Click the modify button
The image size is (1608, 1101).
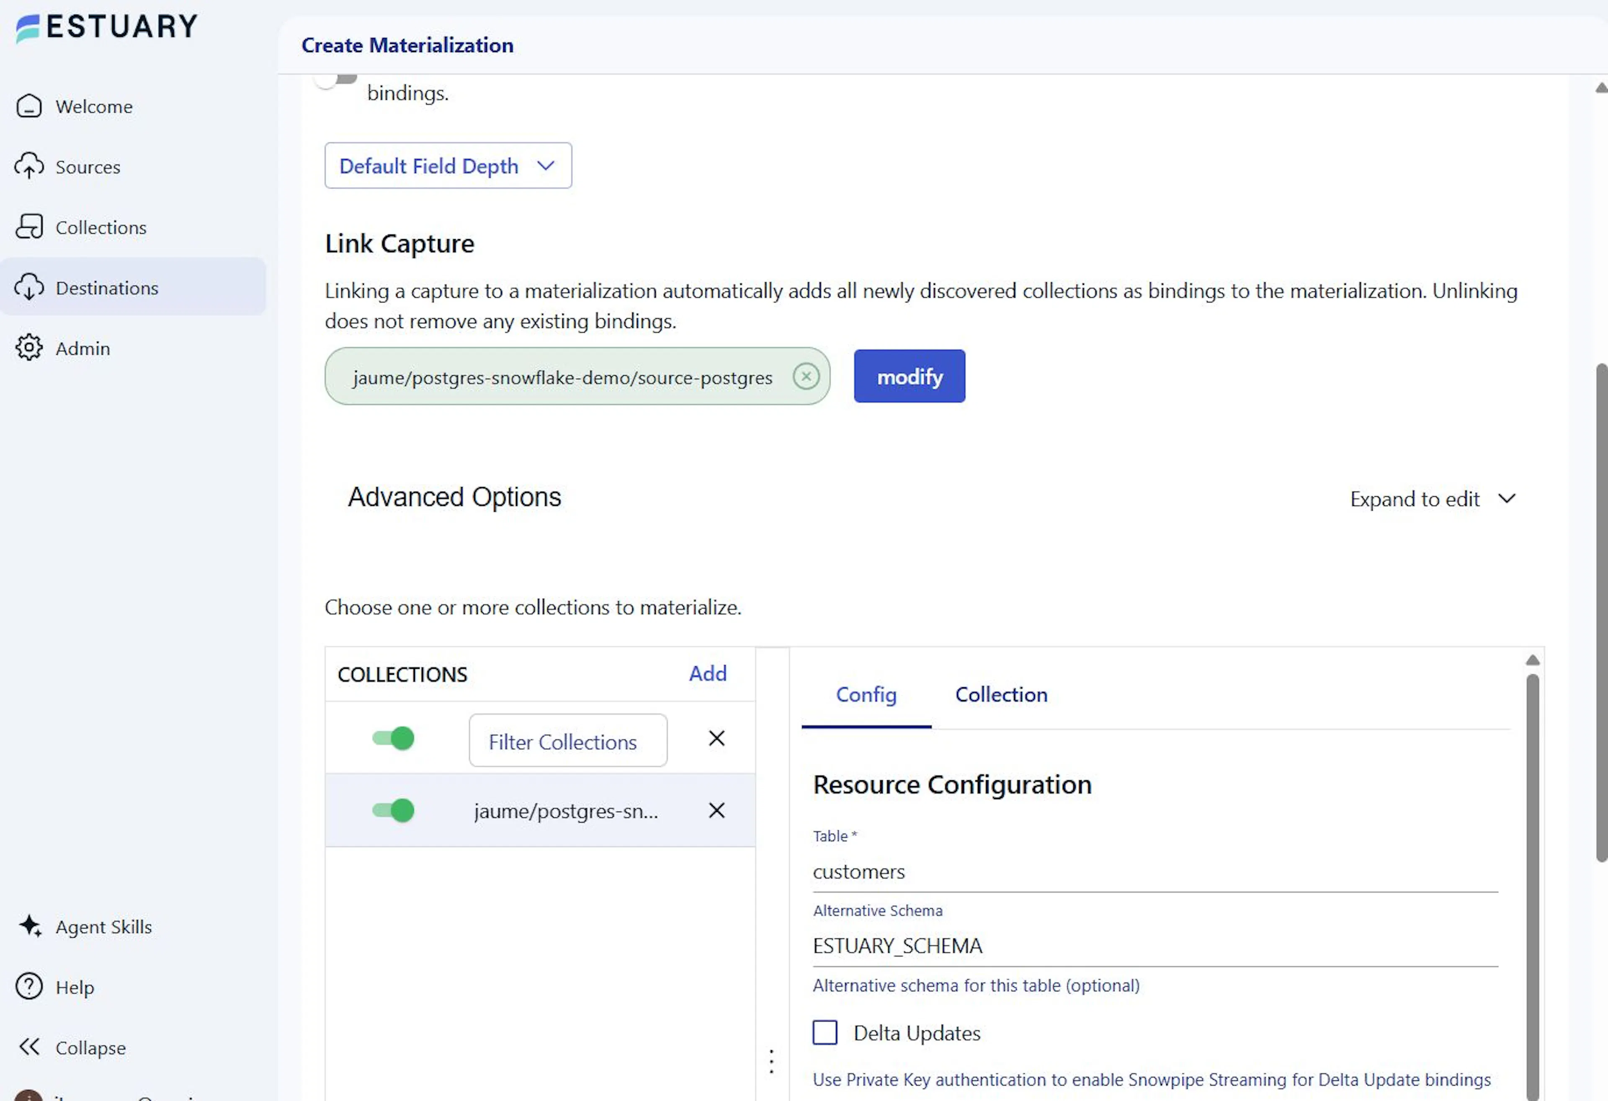pos(909,376)
